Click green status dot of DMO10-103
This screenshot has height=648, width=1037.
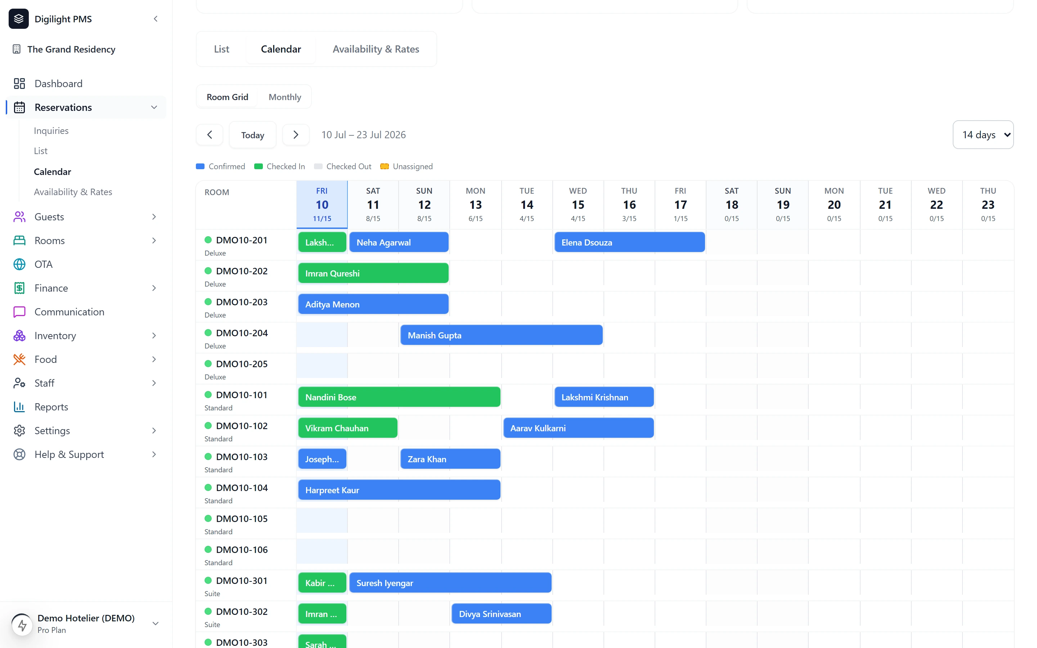[x=208, y=457]
